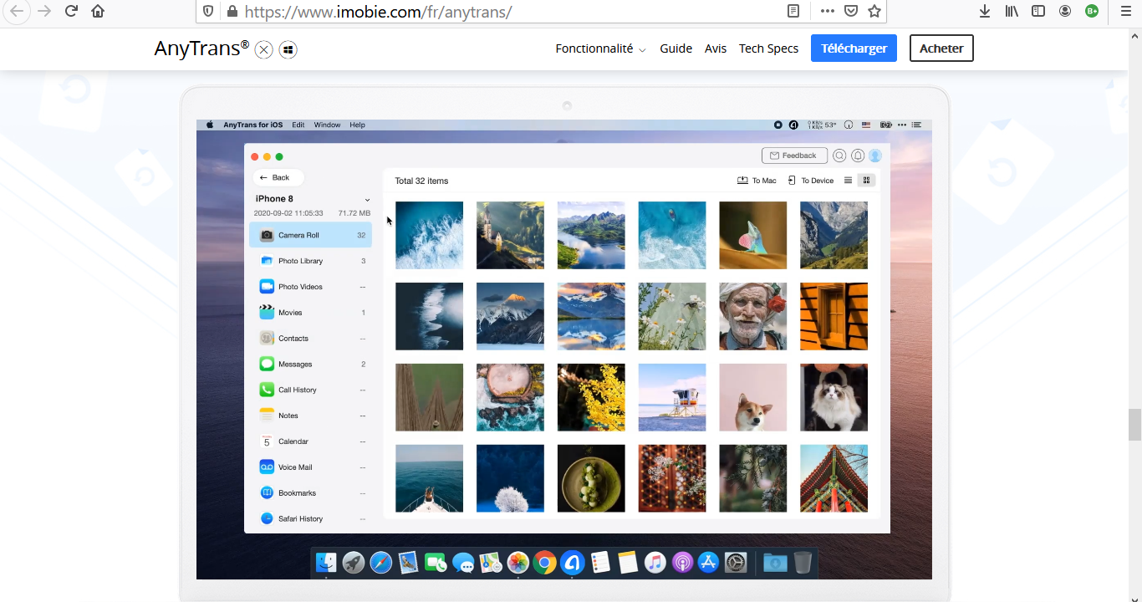
Task: Click the To Mac transfer button
Action: tap(757, 181)
